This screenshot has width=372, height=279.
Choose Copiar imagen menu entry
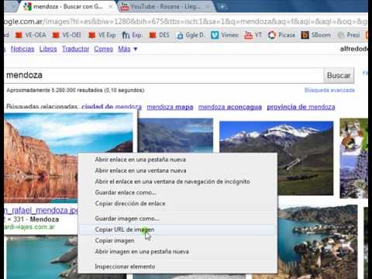point(177,240)
